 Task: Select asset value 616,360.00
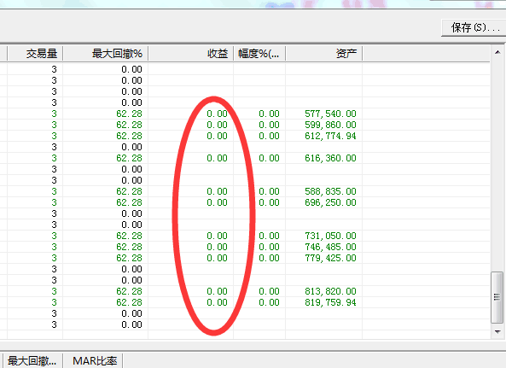pos(330,158)
